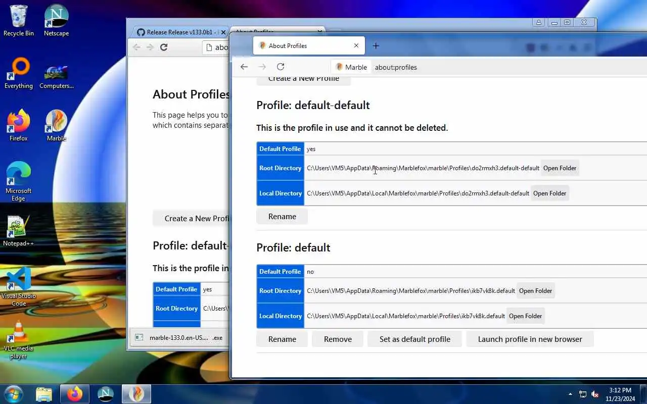Click the default-default Roaming root directory path
The height and width of the screenshot is (404, 647).
tap(423, 168)
